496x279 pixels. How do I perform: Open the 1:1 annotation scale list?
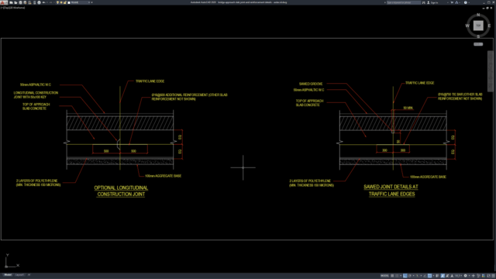pyautogui.click(x=458, y=276)
